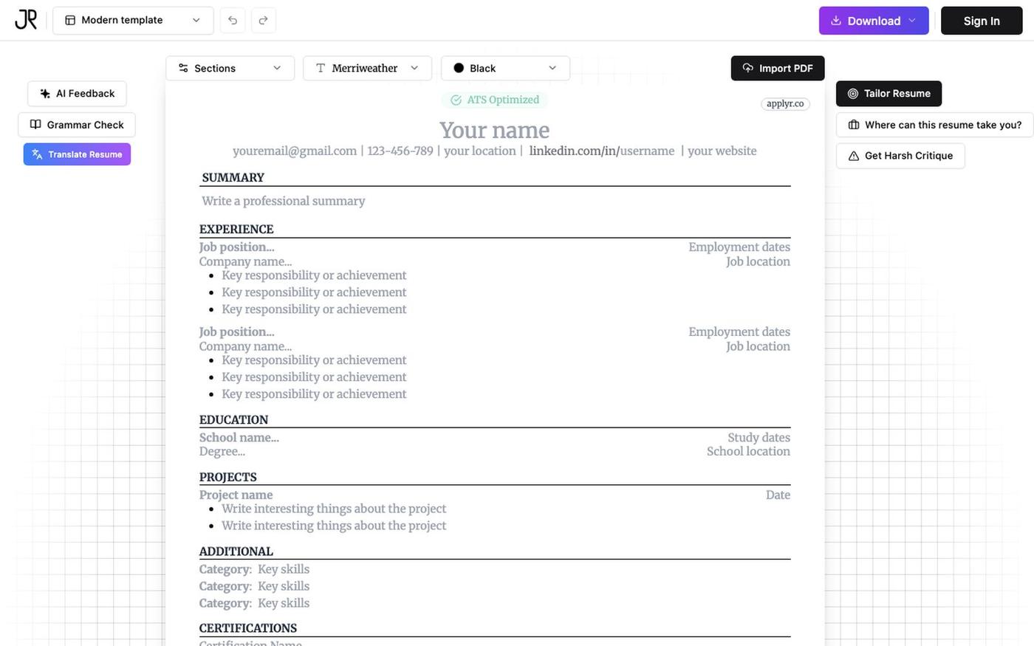Click the Tailor Resume button
This screenshot has width=1034, height=646.
click(x=889, y=94)
